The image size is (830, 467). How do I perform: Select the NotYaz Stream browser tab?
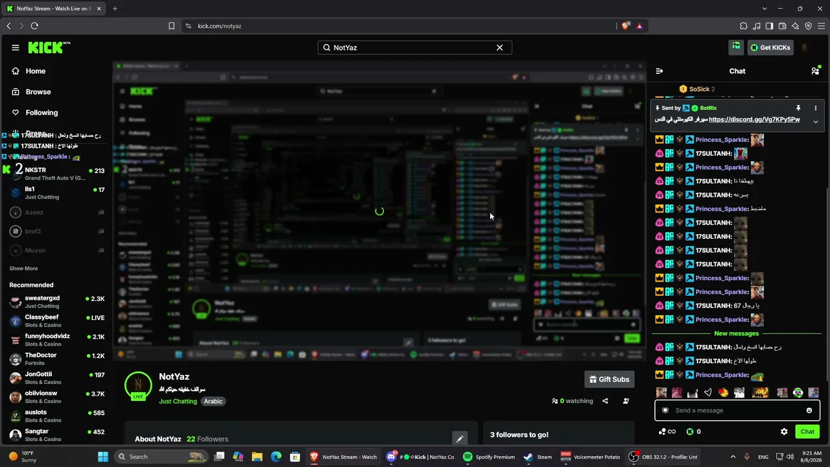click(x=53, y=8)
